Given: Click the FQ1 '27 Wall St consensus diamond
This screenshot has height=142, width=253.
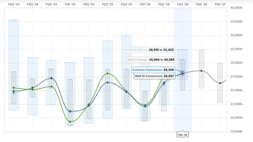Looking at the screenshot, I should (x=220, y=83).
